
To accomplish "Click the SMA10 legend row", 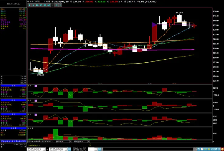I will point(13,11).
